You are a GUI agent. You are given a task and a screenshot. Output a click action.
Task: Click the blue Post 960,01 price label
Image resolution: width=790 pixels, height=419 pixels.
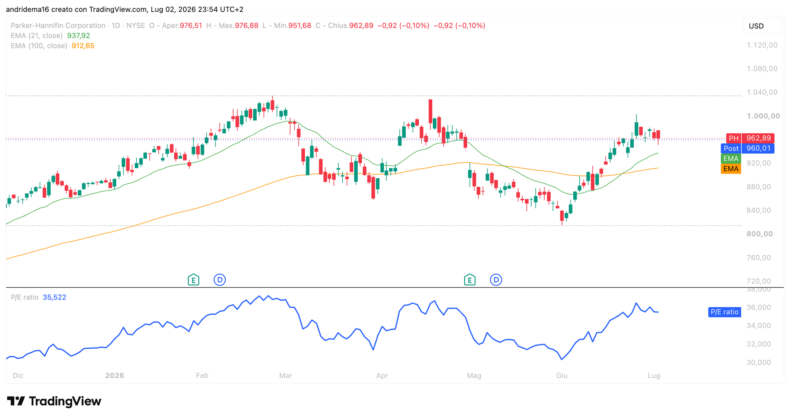coord(748,149)
